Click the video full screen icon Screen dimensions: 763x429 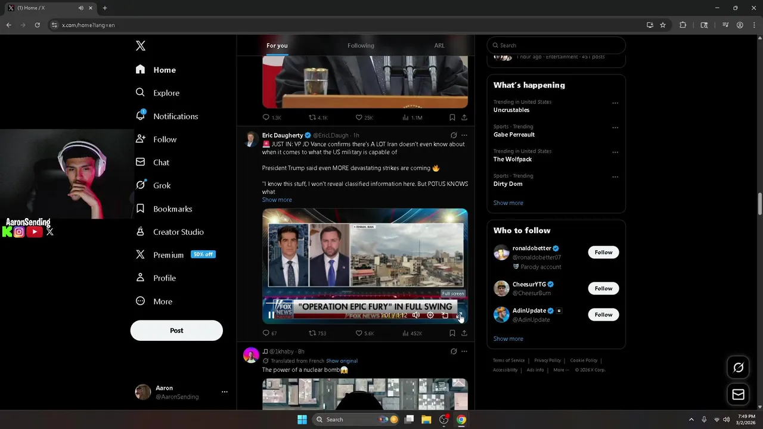pos(459,315)
